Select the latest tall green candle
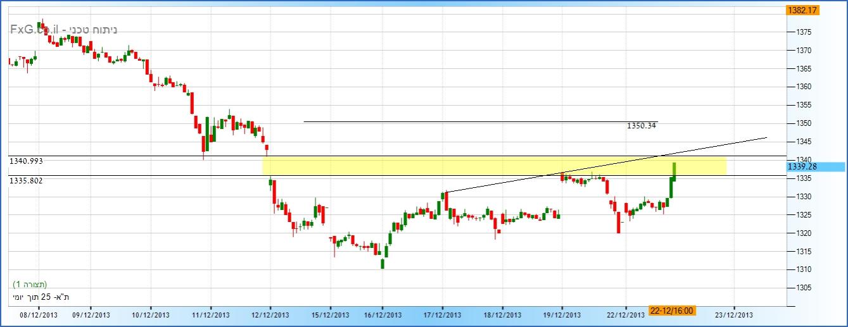848x327 pixels. point(674,171)
